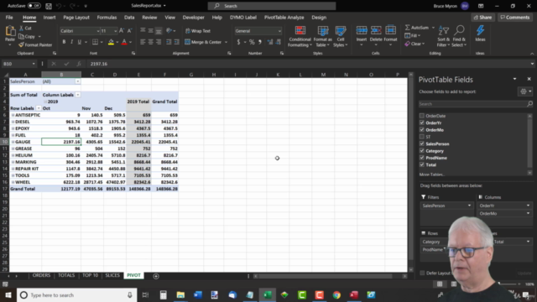
Task: Uncheck the OrderYr field checkbox
Action: 422,122
